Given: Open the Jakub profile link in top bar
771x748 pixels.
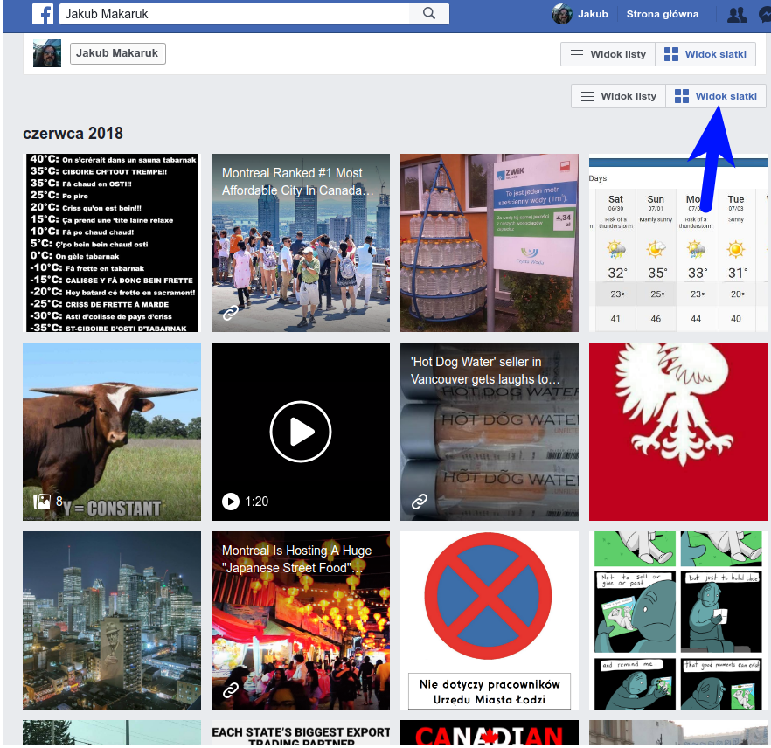Looking at the screenshot, I should click(593, 14).
